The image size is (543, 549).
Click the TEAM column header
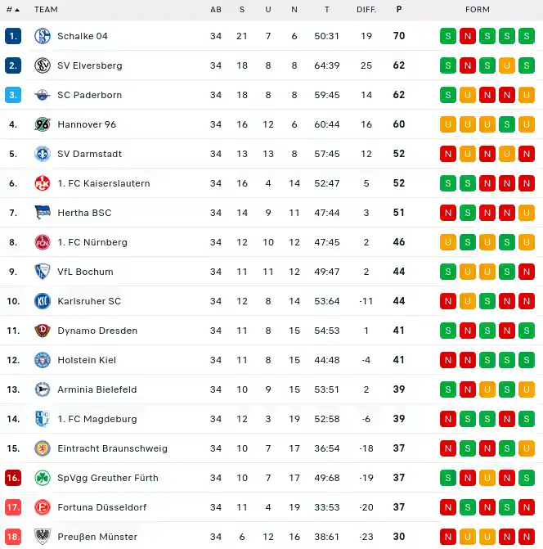[x=46, y=10]
